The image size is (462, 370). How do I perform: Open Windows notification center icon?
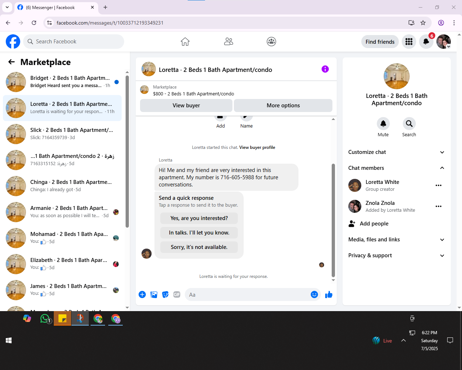(x=450, y=340)
